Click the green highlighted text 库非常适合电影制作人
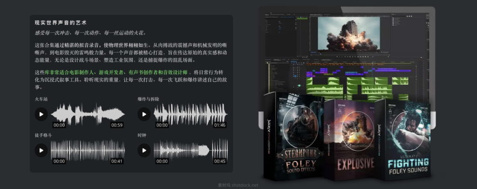This screenshot has height=189, width=477. (70, 72)
